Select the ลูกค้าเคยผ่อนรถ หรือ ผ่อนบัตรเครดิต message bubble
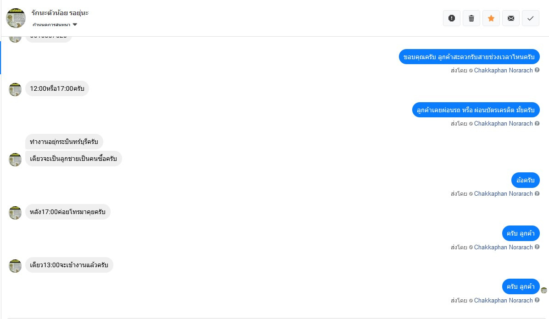This screenshot has height=319, width=549. [x=476, y=110]
